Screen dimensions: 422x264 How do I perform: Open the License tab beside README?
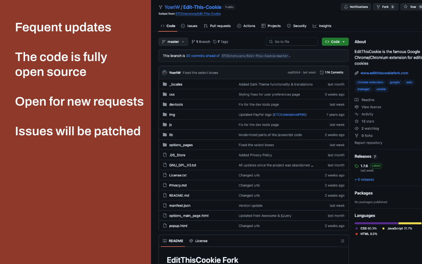coord(198,241)
